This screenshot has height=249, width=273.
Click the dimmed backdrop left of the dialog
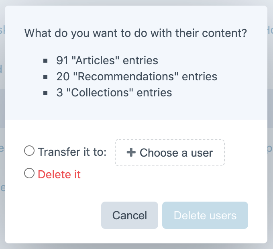[2, 120]
